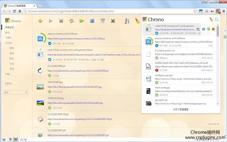This screenshot has width=227, height=142.
Task: Open 5-12120419380.gif URL link
Action: [x=78, y=71]
